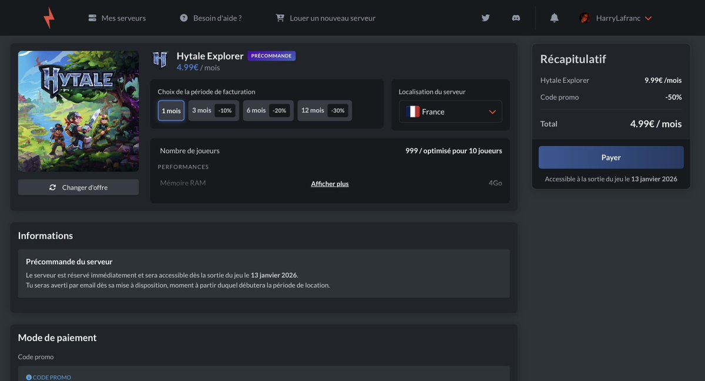This screenshot has width=705, height=381.
Task: Click the location dropdown orange chevron
Action: pyautogui.click(x=492, y=112)
